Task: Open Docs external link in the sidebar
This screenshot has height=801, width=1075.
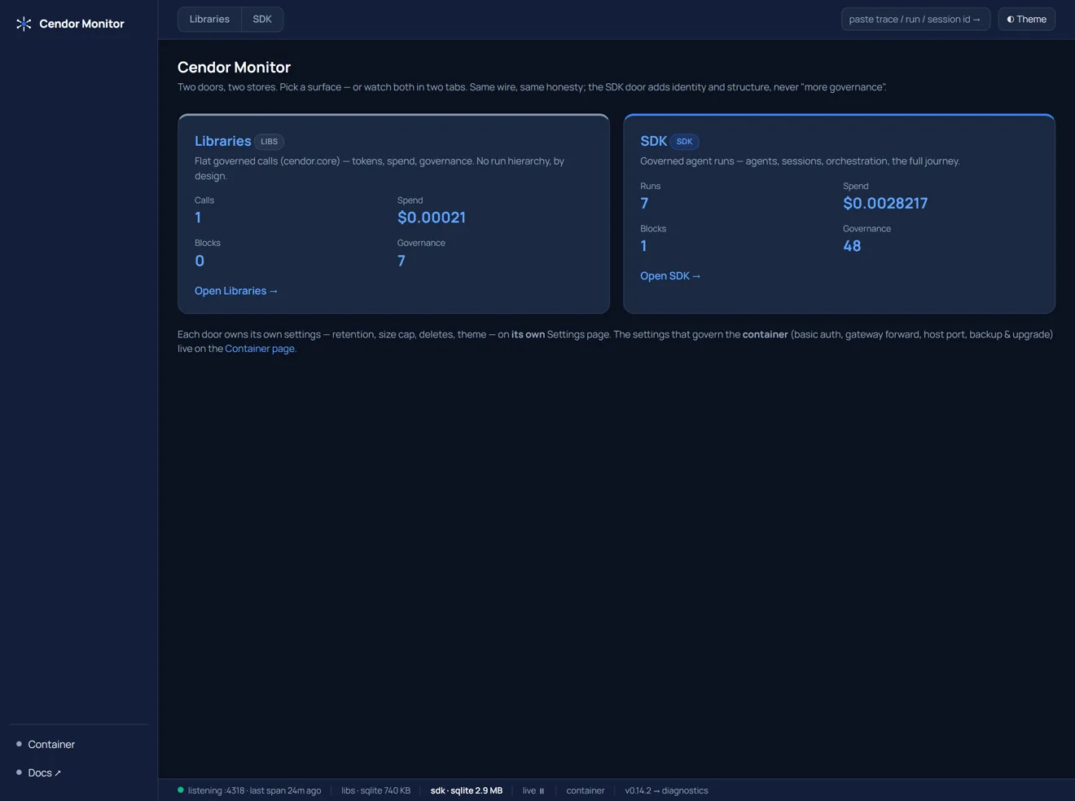Action: click(44, 772)
